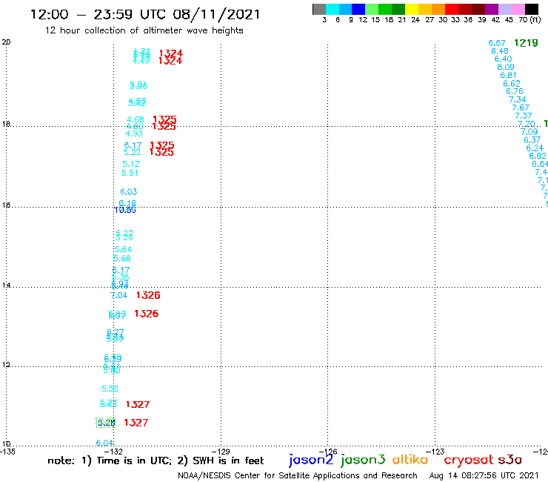
Task: Click subtitle '12 hour collection of altimeter wave heights'
Action: tap(144, 30)
